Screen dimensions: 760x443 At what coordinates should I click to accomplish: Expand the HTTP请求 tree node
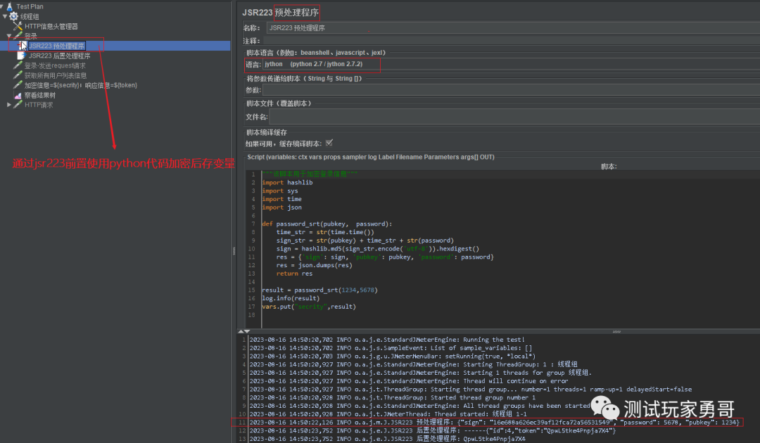(9, 105)
